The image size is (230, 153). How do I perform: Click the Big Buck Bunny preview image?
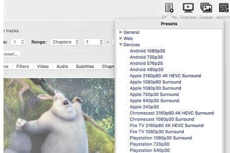[59, 115]
